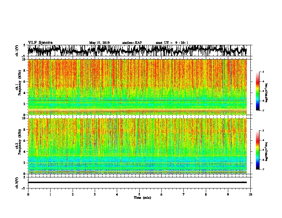This screenshot has height=218, width=282.
Task: Click the "-3" label on ch.1 color bar
Action: pos(262,72)
